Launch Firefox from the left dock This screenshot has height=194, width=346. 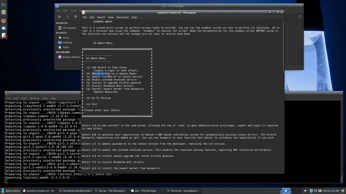4,21
